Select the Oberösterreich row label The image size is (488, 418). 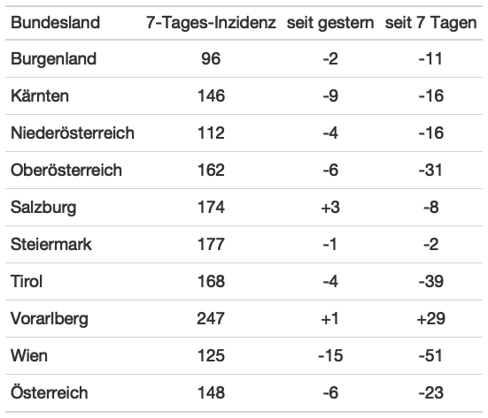pos(66,170)
